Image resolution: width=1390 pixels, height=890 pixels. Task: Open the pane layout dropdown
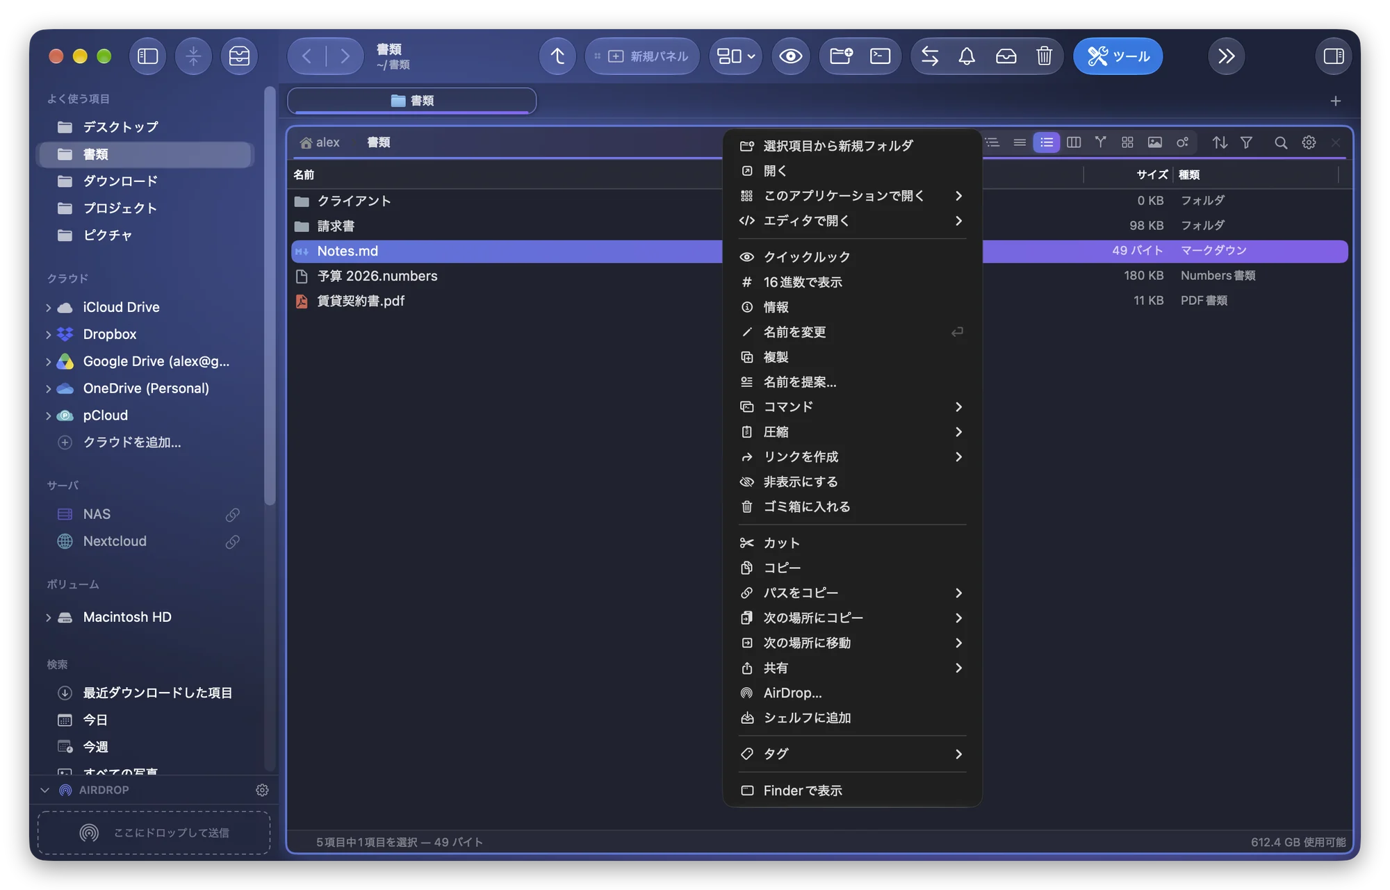[735, 56]
